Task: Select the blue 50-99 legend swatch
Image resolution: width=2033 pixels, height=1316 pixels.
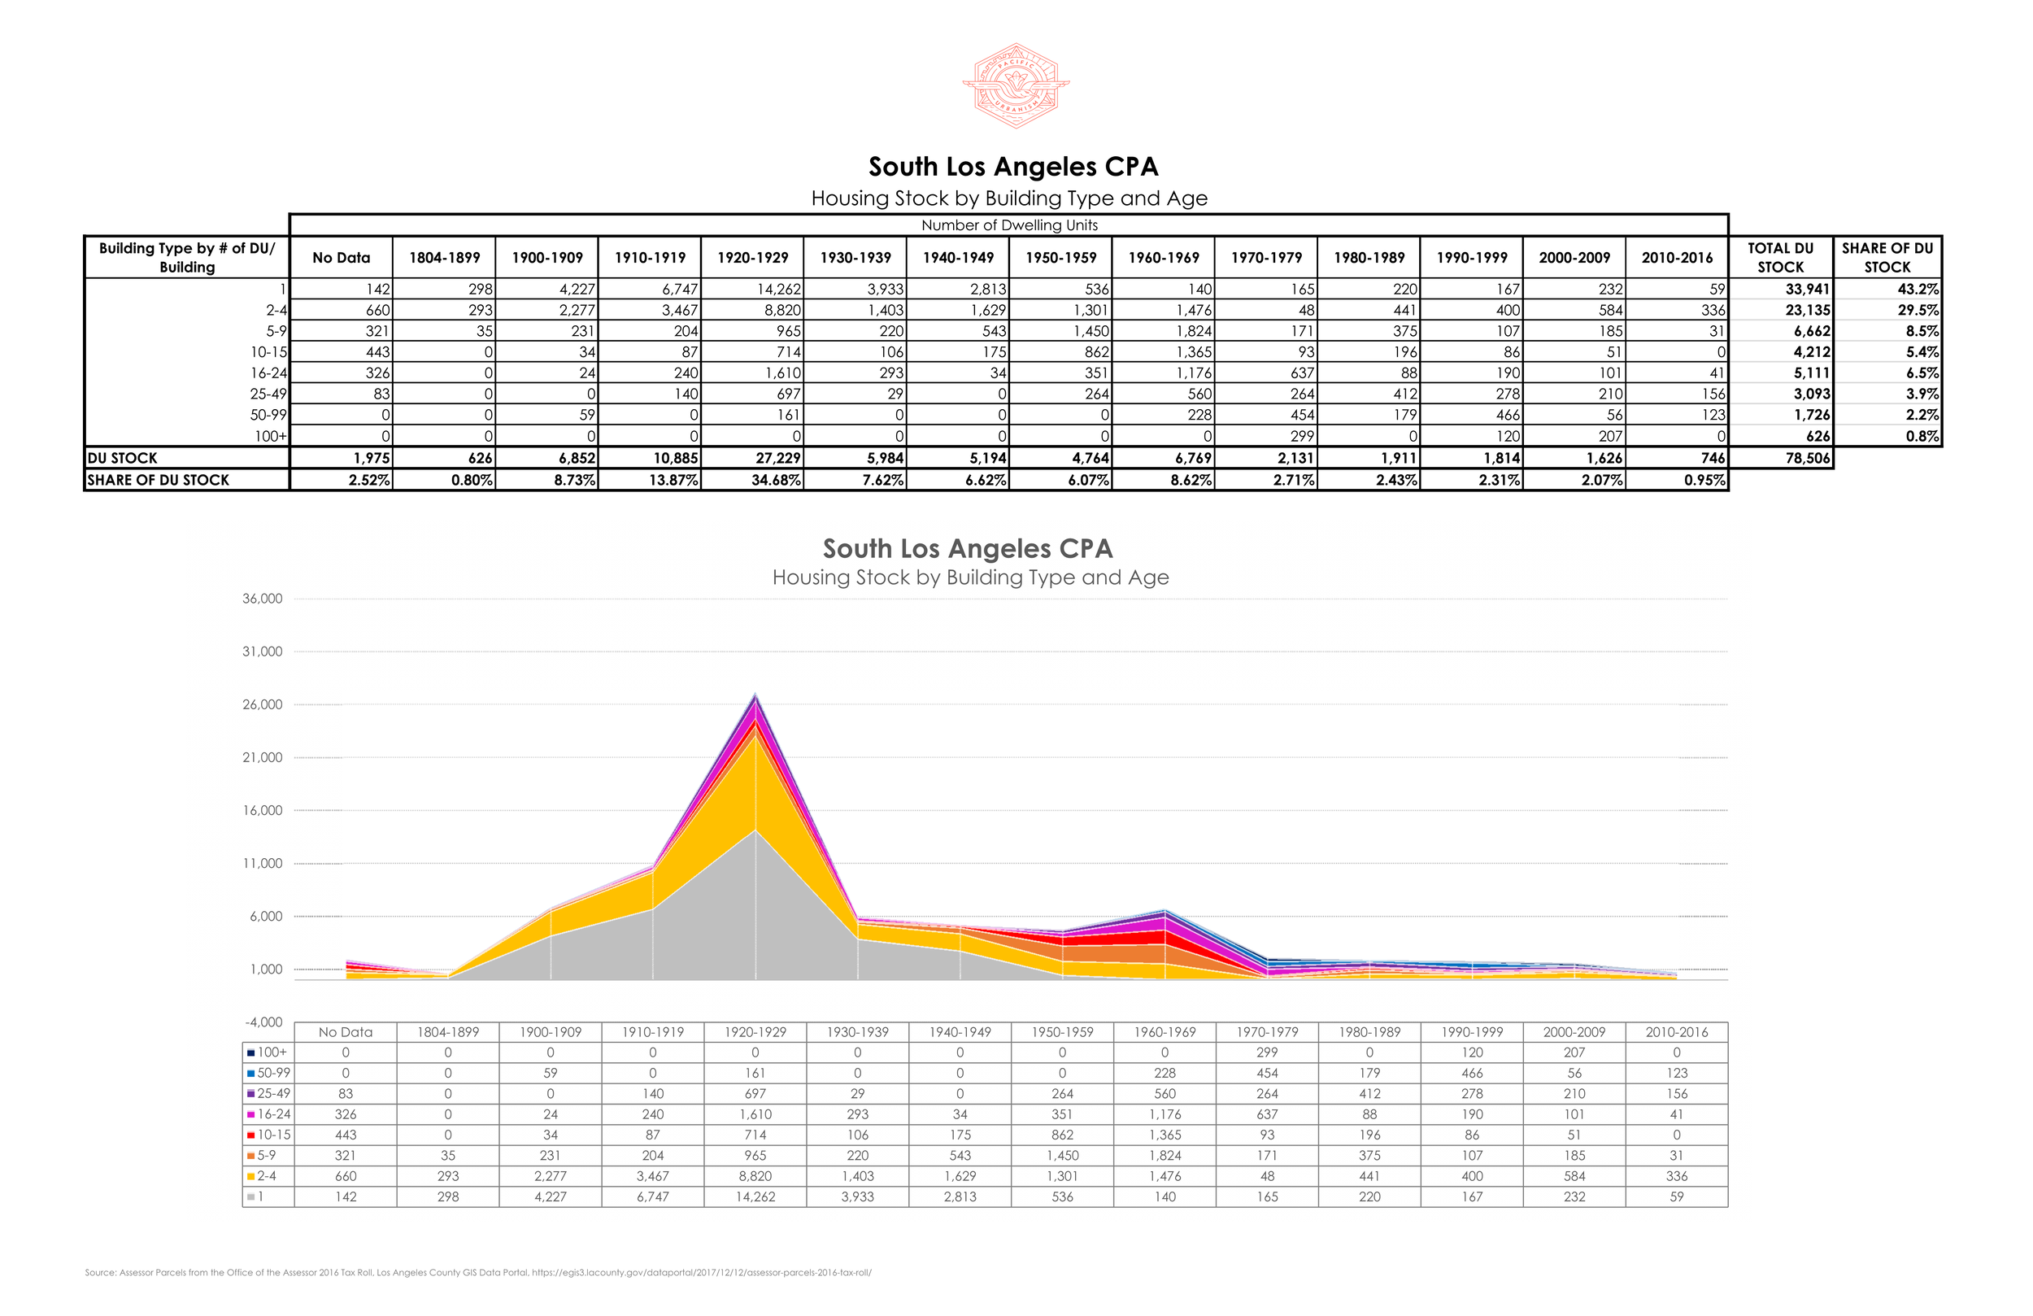Action: 251,1074
